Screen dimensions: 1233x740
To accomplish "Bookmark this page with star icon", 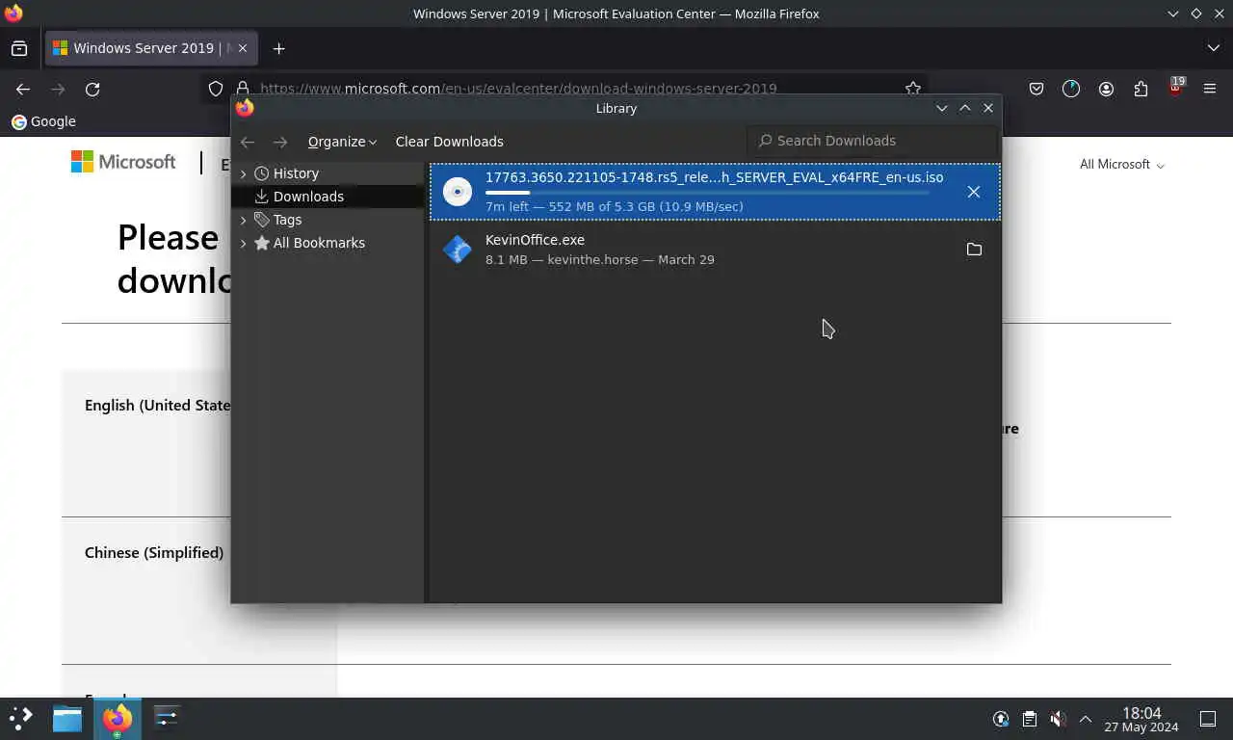I will [x=912, y=89].
